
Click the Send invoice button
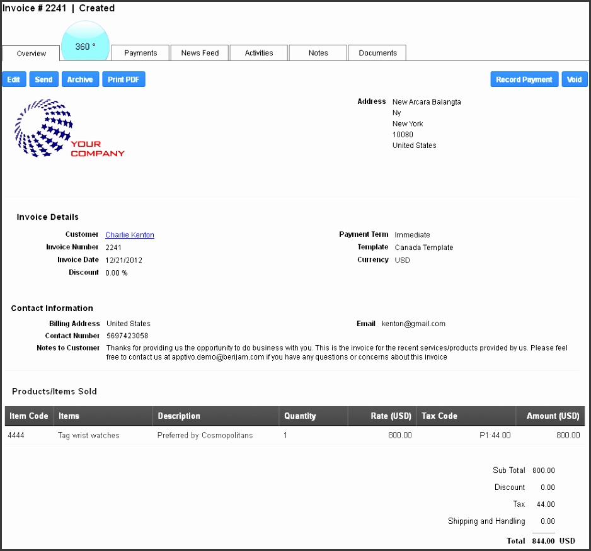click(x=43, y=79)
